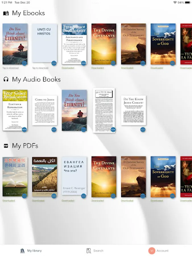
Task: Open options for Free Grace Broadcaster Assurance ebook
Action: click(83, 63)
